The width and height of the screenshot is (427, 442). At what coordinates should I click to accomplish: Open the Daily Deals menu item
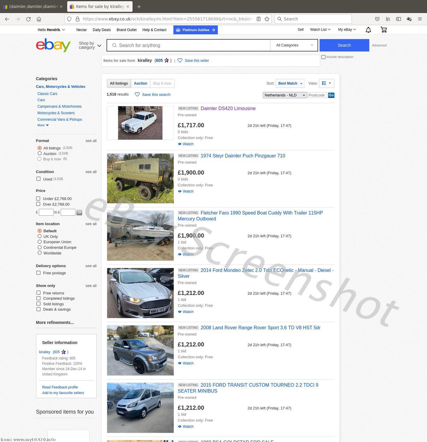tap(101, 30)
